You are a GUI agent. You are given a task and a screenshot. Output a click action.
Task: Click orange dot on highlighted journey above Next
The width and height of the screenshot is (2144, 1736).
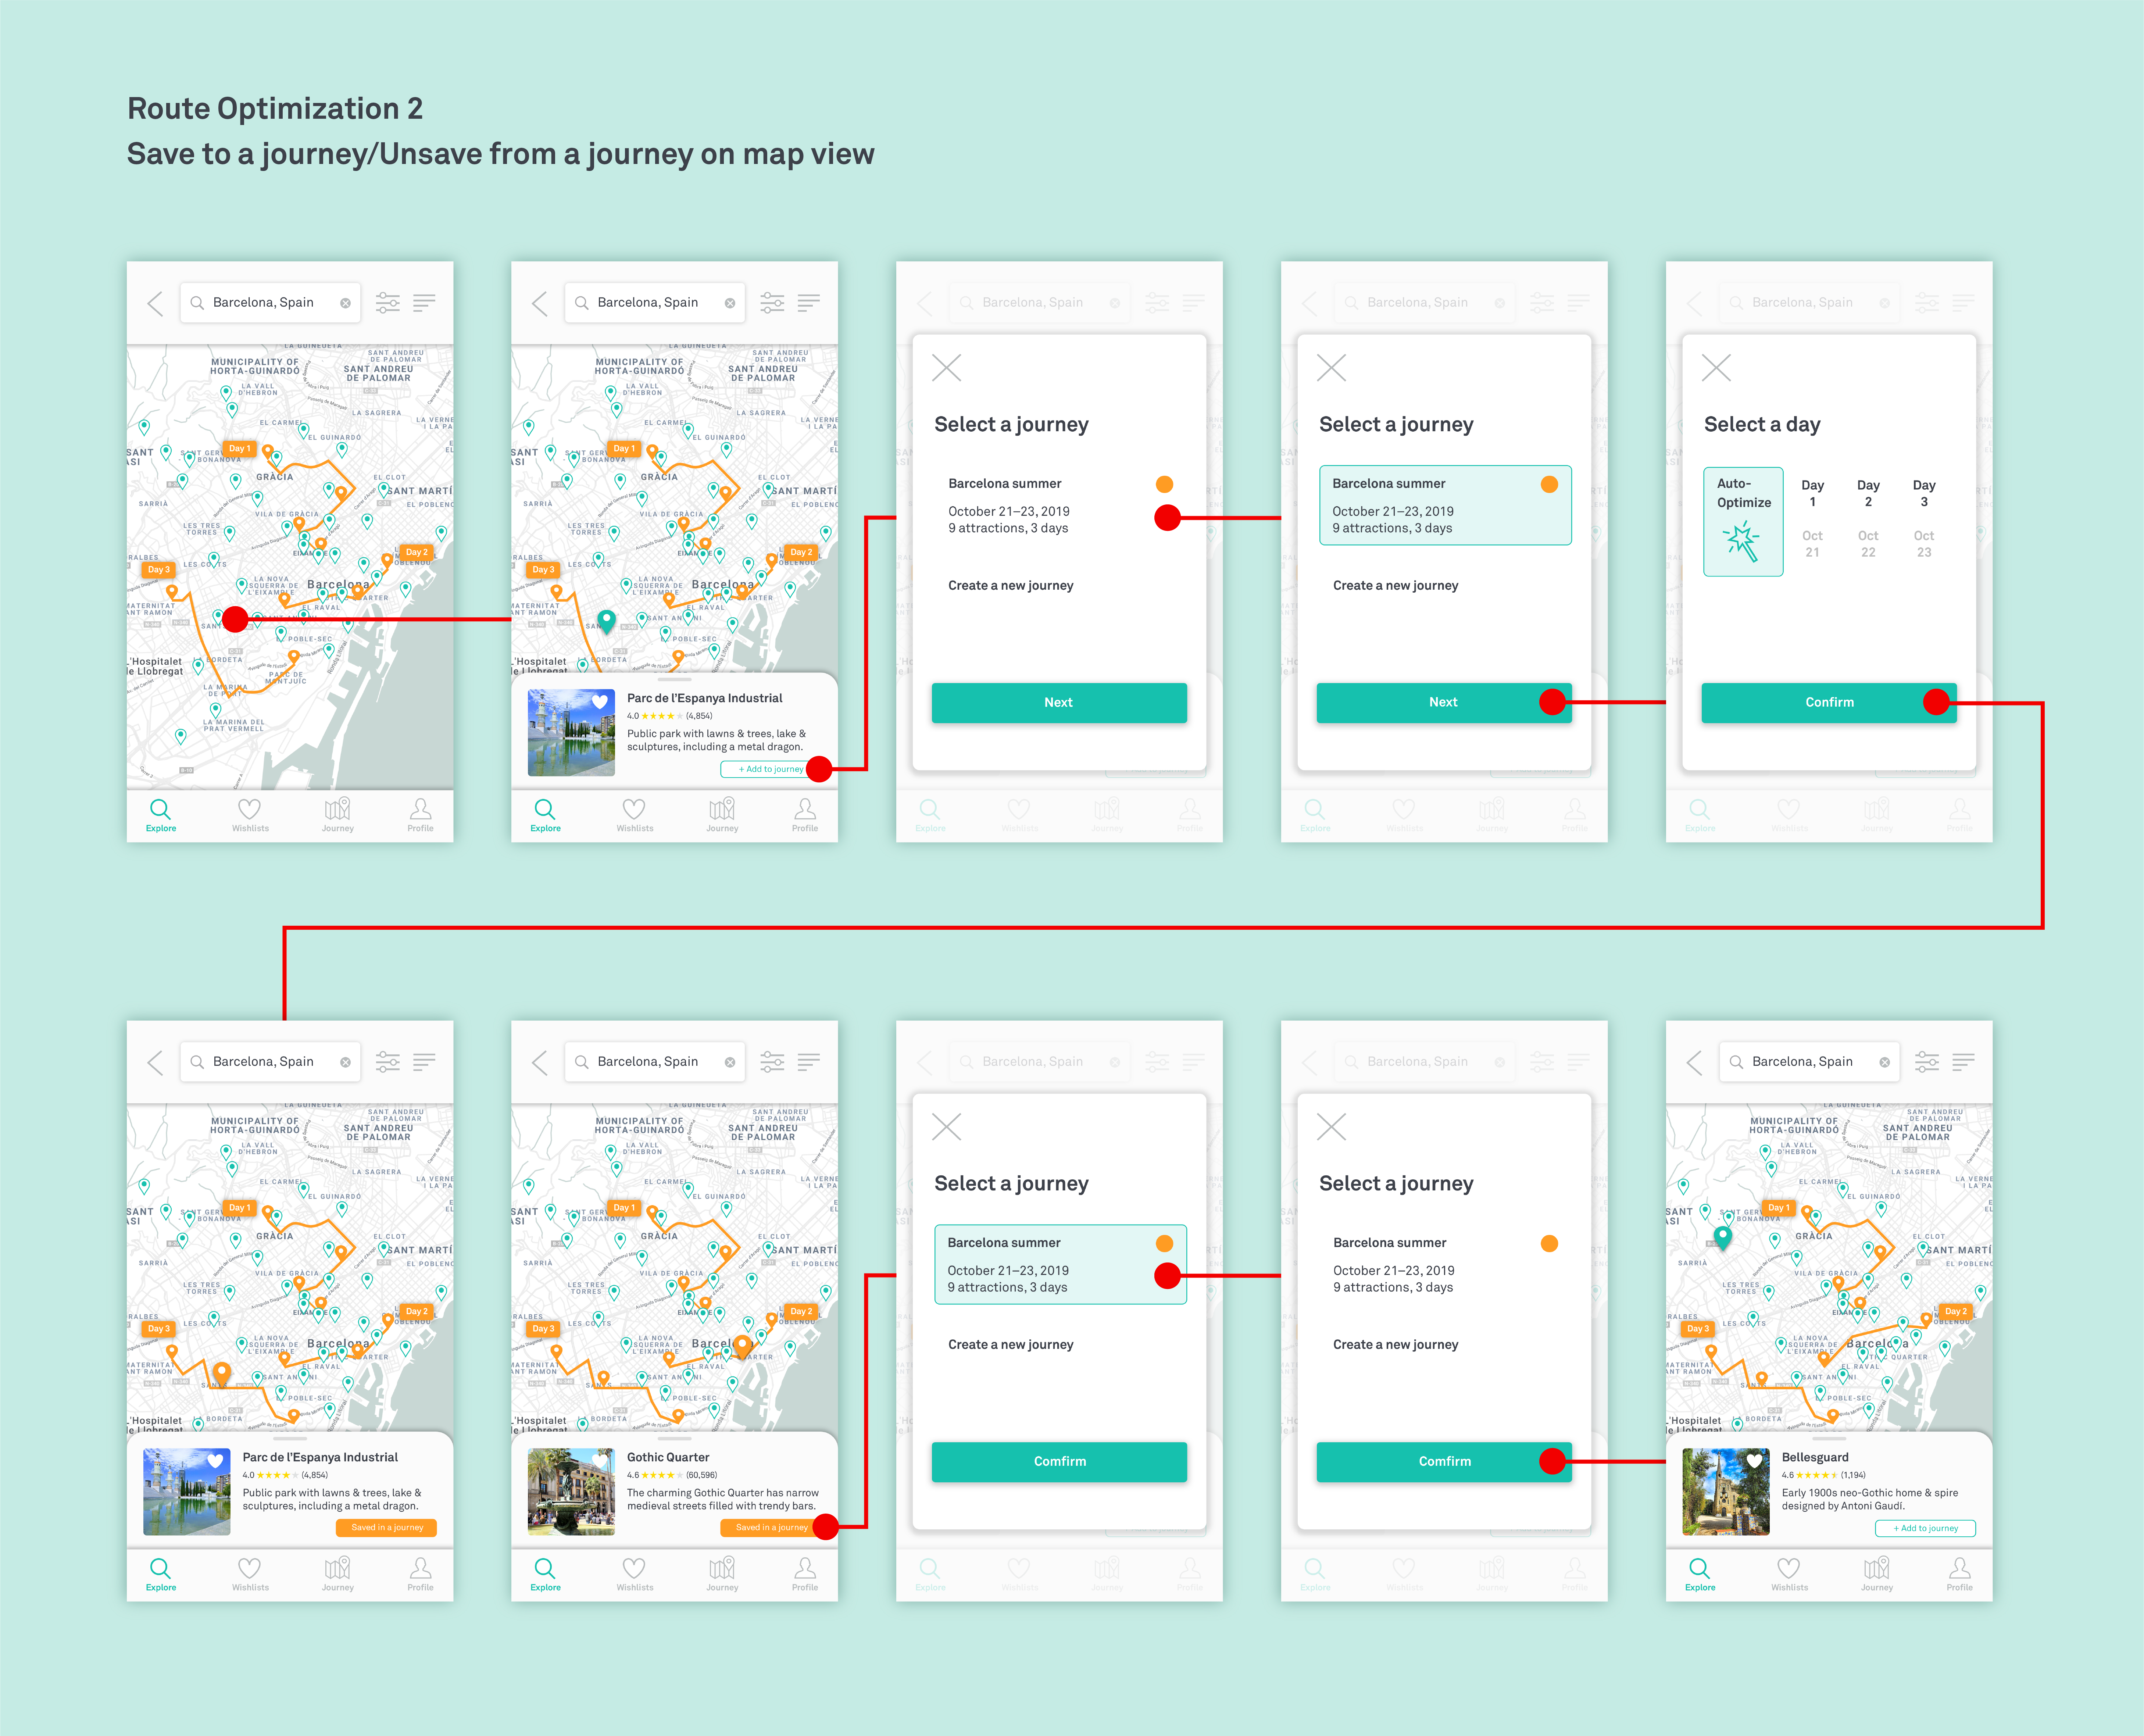pos(1549,484)
